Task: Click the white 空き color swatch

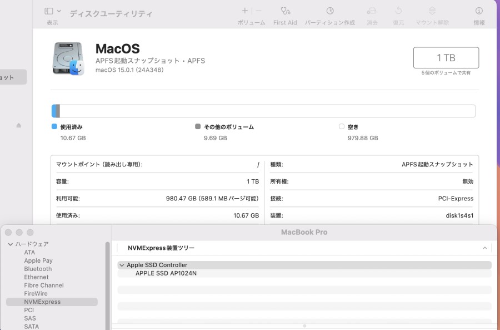Action: 342,126
